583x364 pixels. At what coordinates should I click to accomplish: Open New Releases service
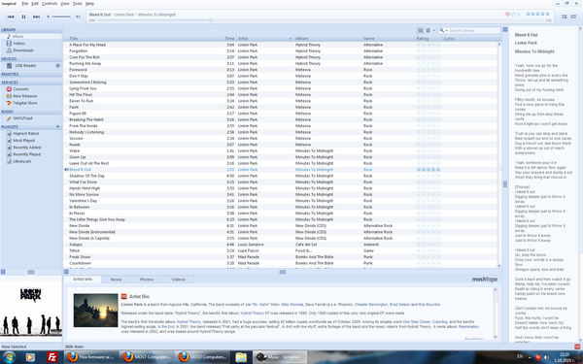coord(31,96)
